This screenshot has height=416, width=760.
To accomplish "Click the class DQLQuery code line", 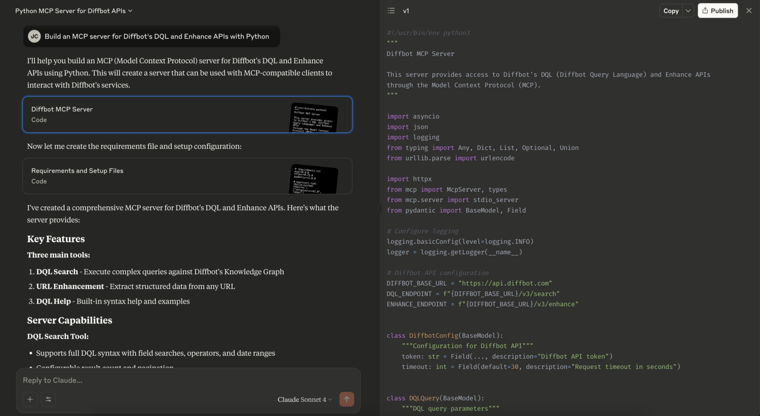I will tap(435, 398).
